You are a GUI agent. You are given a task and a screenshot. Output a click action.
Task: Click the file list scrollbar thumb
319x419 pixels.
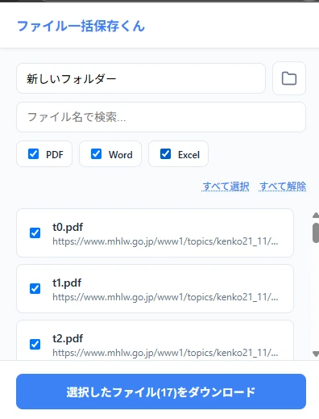316,233
